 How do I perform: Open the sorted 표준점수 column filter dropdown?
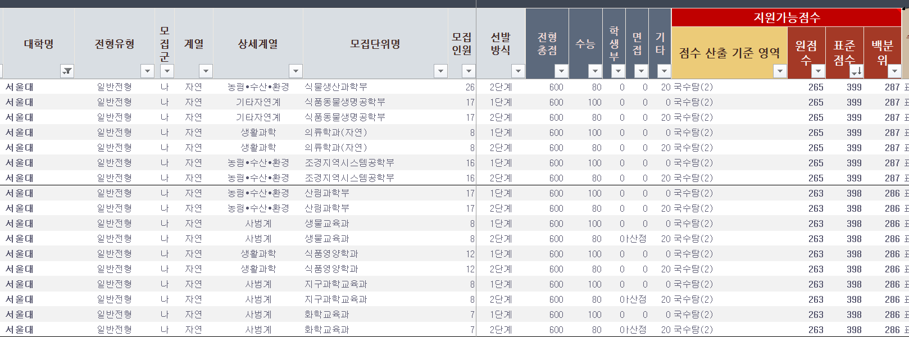coord(856,71)
